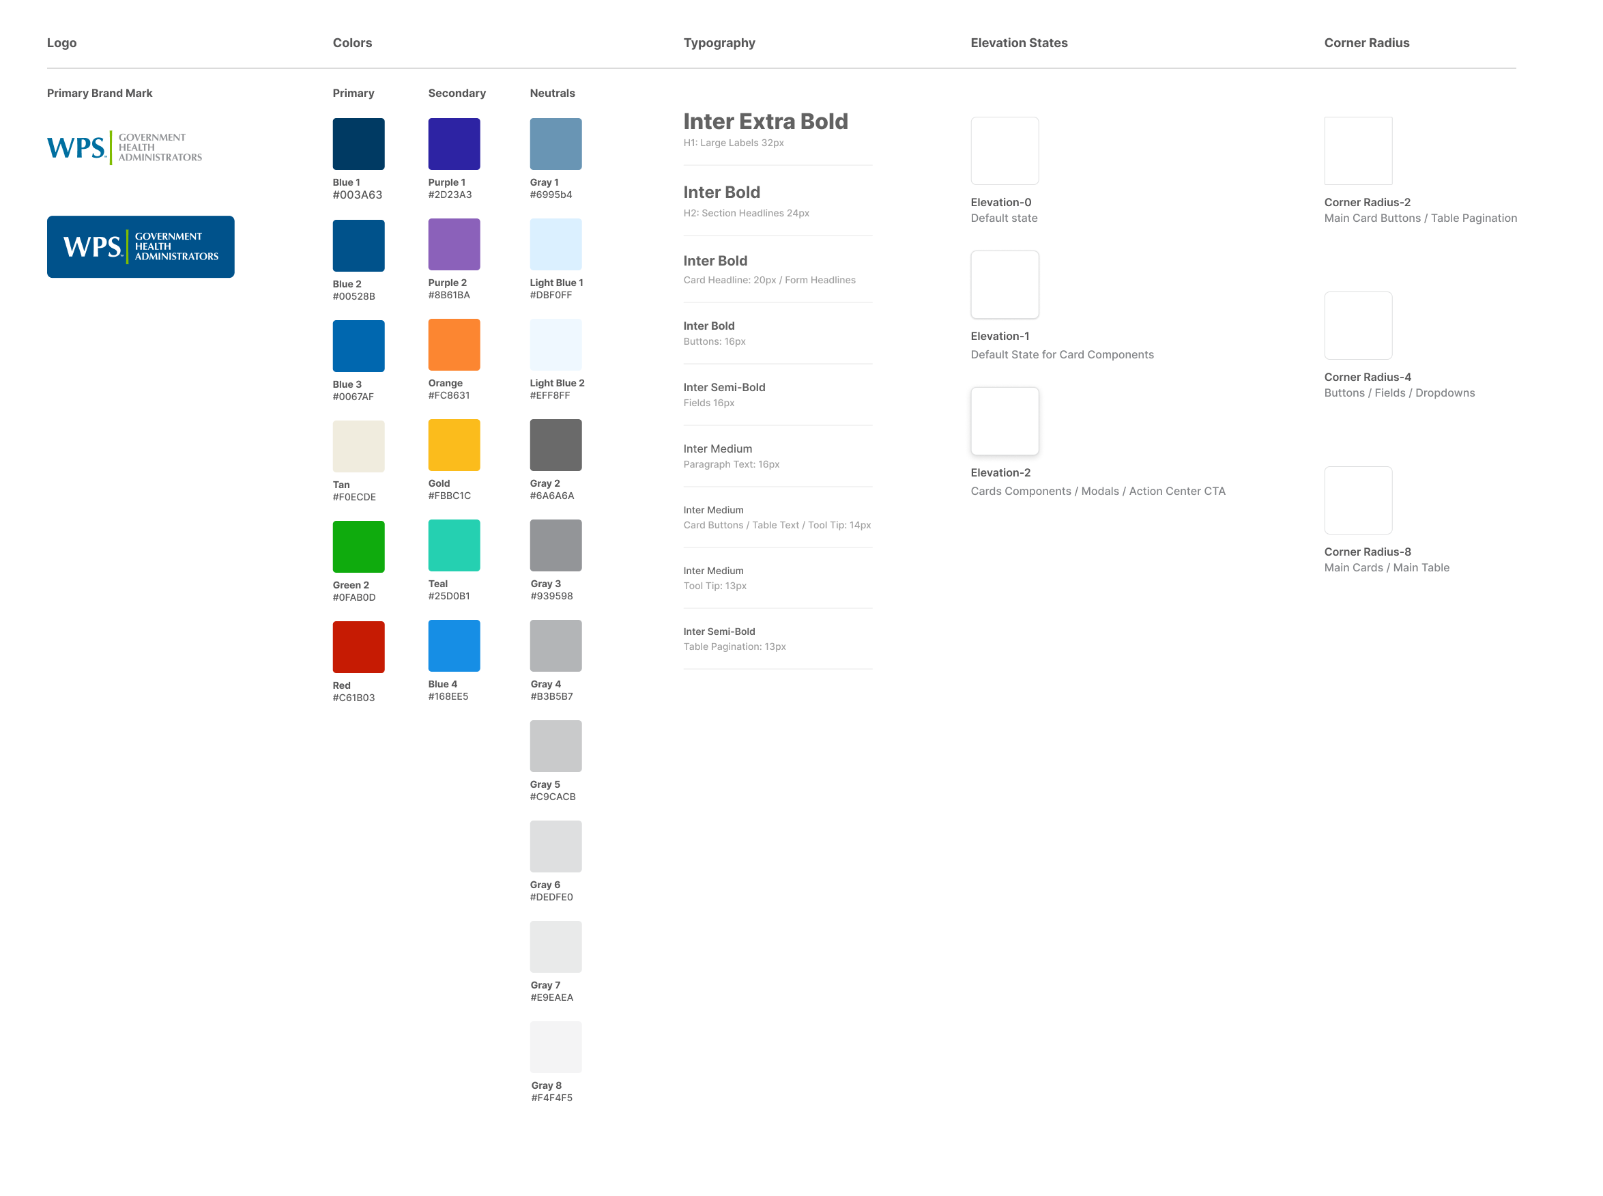Click the blue WPS Government Health Administrators logo
This screenshot has height=1196, width=1603.
[x=124, y=147]
